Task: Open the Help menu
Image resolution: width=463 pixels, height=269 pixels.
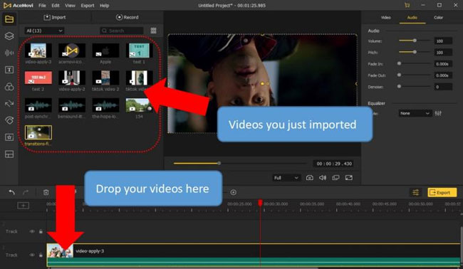Action: click(x=104, y=5)
